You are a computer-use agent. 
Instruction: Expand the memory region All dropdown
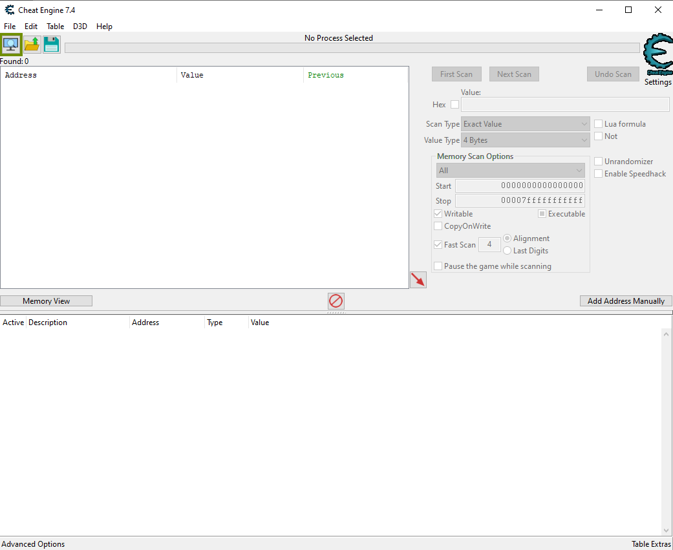pyautogui.click(x=510, y=171)
